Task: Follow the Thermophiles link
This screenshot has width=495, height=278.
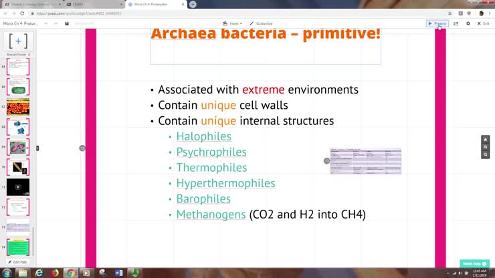Action: click(211, 168)
